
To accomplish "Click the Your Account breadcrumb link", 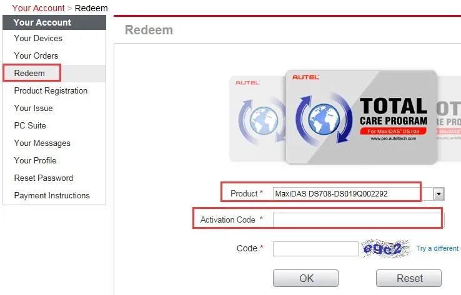I will pyautogui.click(x=38, y=8).
